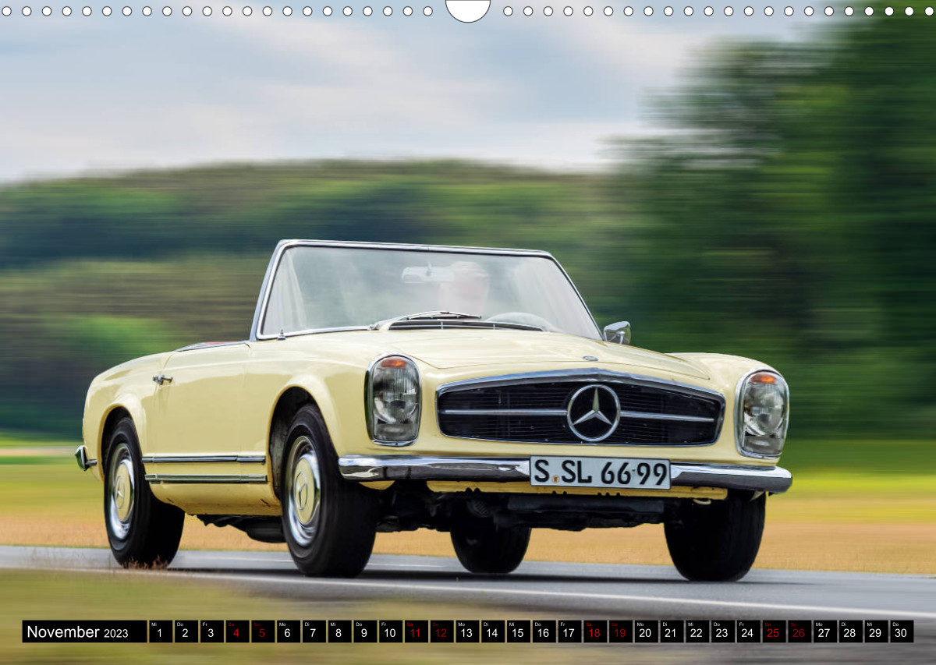Viewport: 936px width, 665px height.
Task: Pick day 23 date cell
Action: point(722,631)
